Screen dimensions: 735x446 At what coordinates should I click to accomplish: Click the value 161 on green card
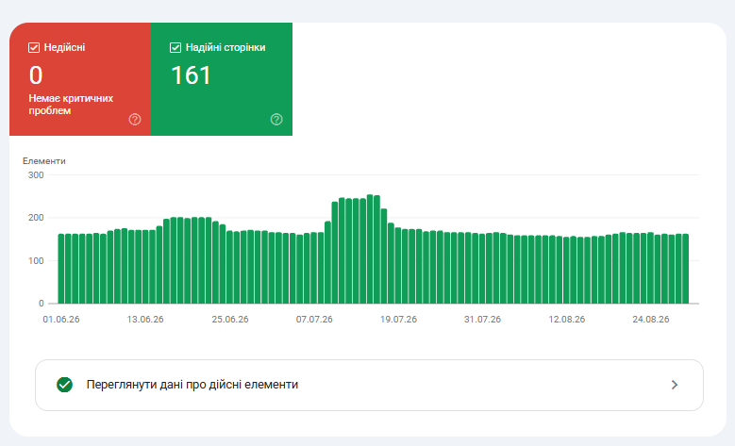coord(191,75)
